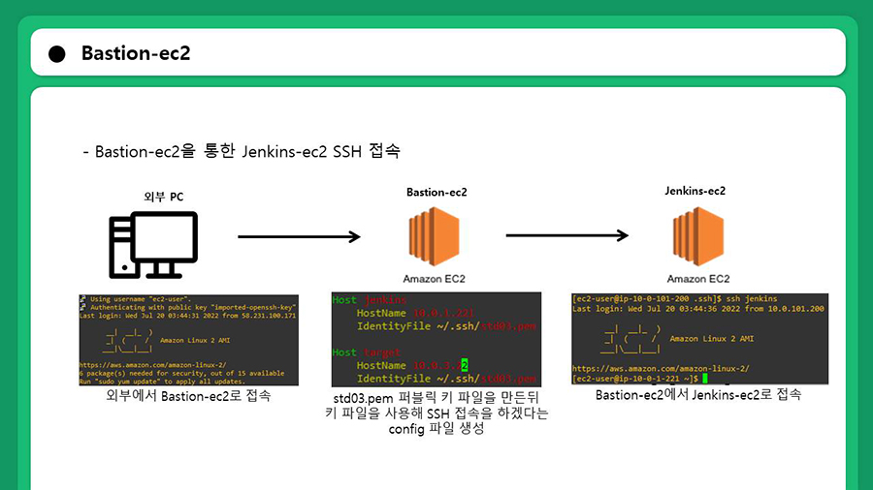Open the 'ssh jenkins' terminal screenshot

point(699,338)
